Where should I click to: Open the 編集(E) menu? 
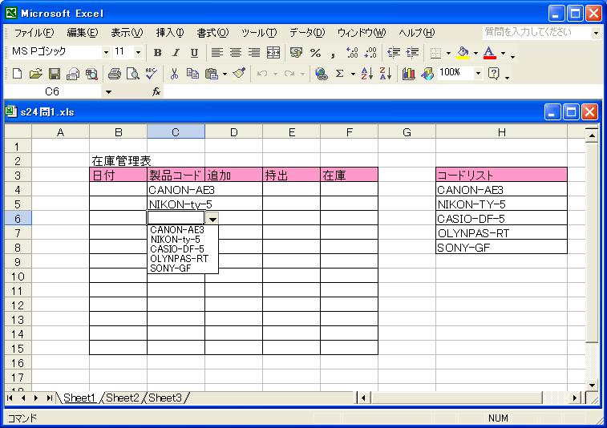[x=83, y=33]
